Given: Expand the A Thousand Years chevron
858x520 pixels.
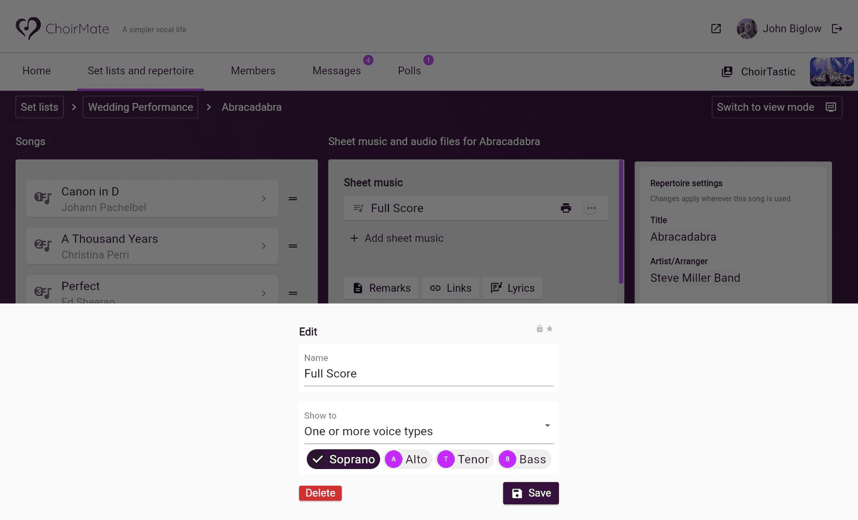Looking at the screenshot, I should 264,246.
